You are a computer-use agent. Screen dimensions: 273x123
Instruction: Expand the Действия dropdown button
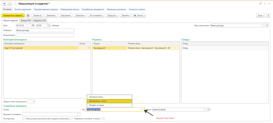click(x=80, y=15)
